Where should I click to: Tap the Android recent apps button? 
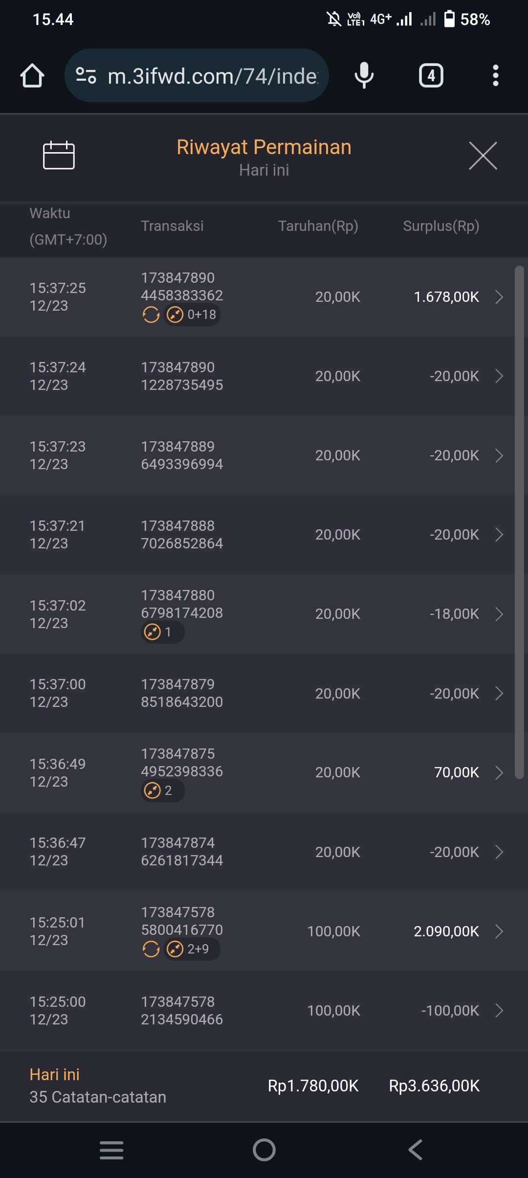[x=111, y=1150]
